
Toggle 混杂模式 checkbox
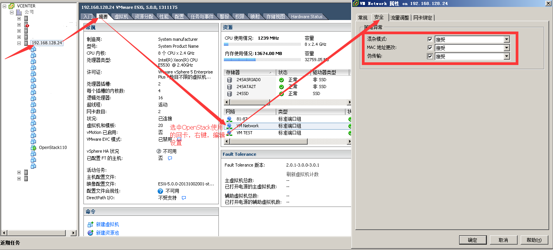click(x=430, y=39)
